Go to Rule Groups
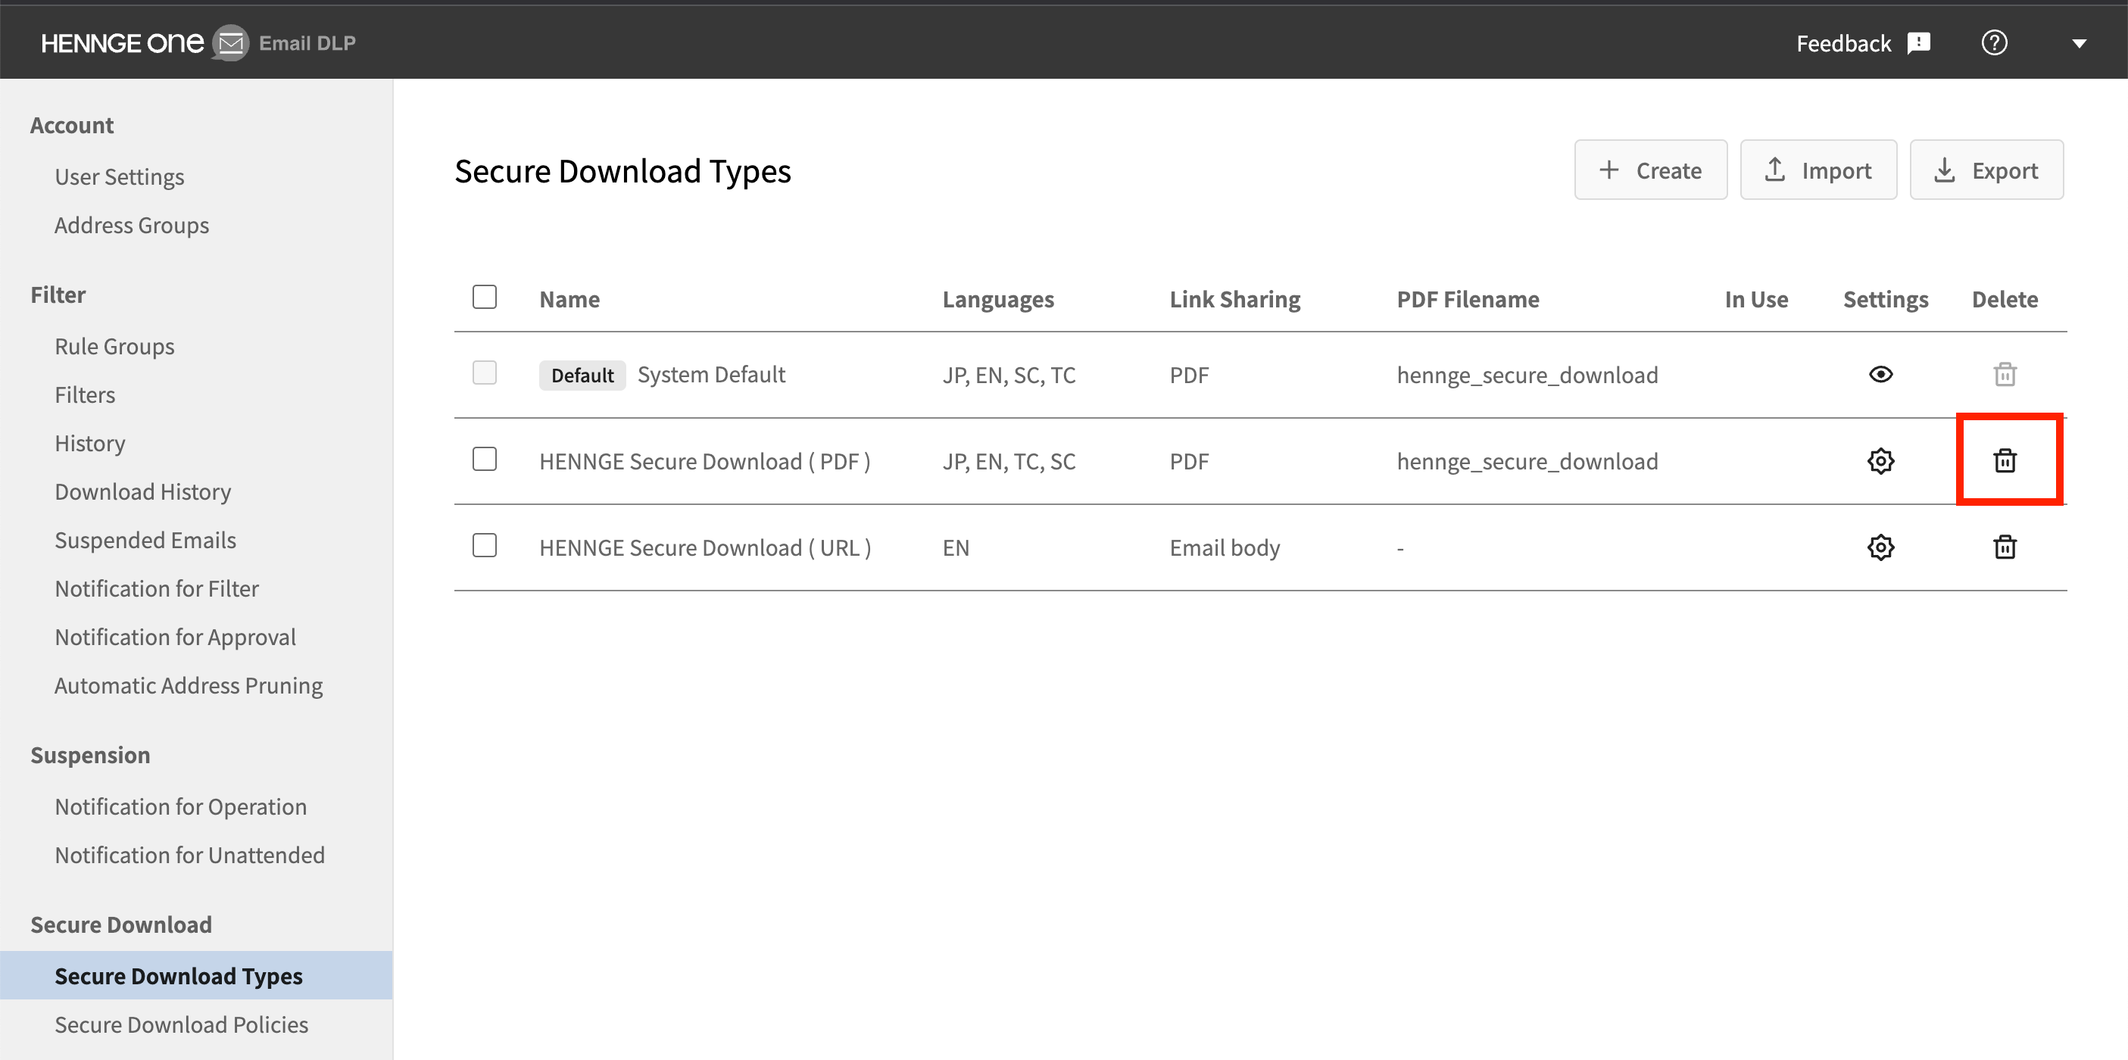 tap(115, 346)
